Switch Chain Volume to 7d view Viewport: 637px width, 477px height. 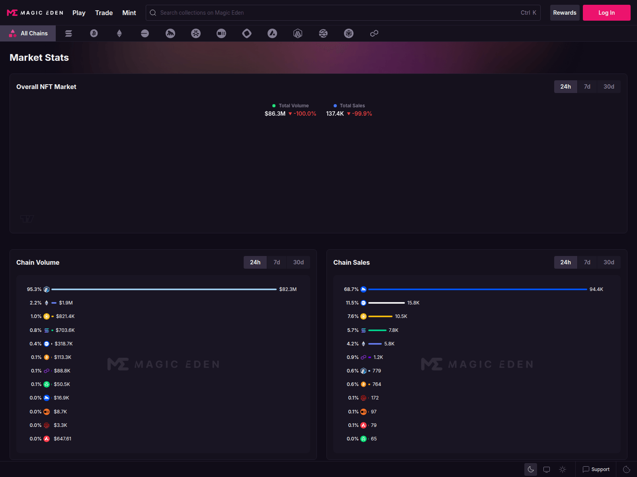[x=276, y=262]
